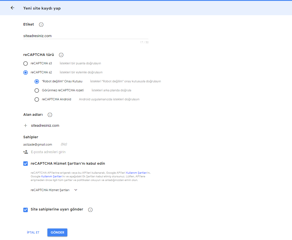Select the reCAPTCHA s3 radio option
Screen dimensions: 292x240
coord(26,64)
